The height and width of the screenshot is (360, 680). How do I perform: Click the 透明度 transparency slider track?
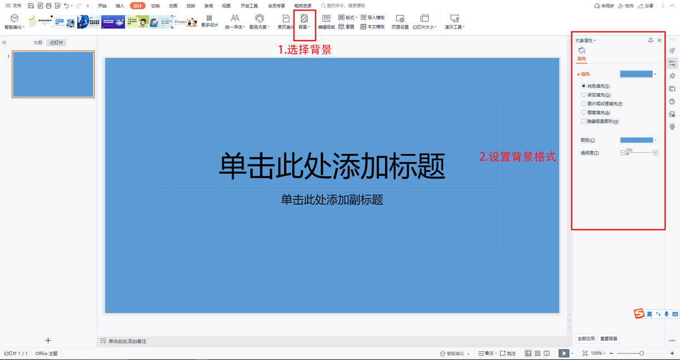[x=639, y=153]
